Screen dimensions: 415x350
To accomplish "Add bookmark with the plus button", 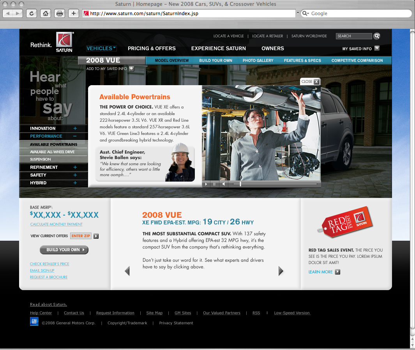I will coord(74,14).
